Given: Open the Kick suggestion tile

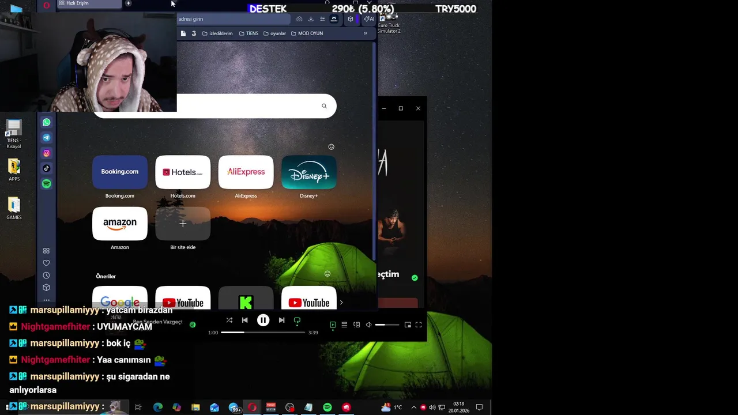Looking at the screenshot, I should click(x=246, y=299).
